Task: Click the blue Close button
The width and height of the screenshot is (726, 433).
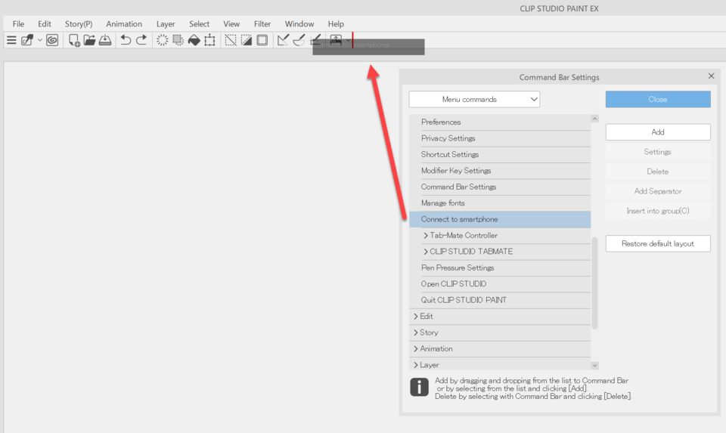Action: pyautogui.click(x=658, y=100)
